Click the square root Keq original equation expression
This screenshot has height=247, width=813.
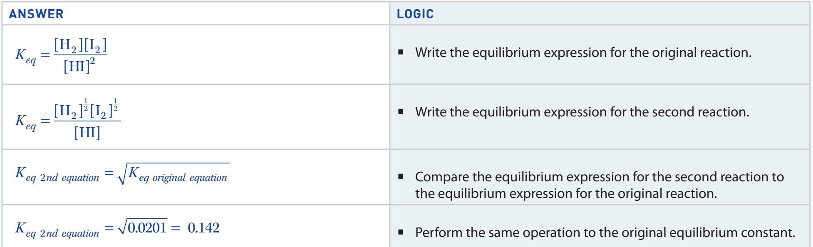pyautogui.click(x=174, y=174)
